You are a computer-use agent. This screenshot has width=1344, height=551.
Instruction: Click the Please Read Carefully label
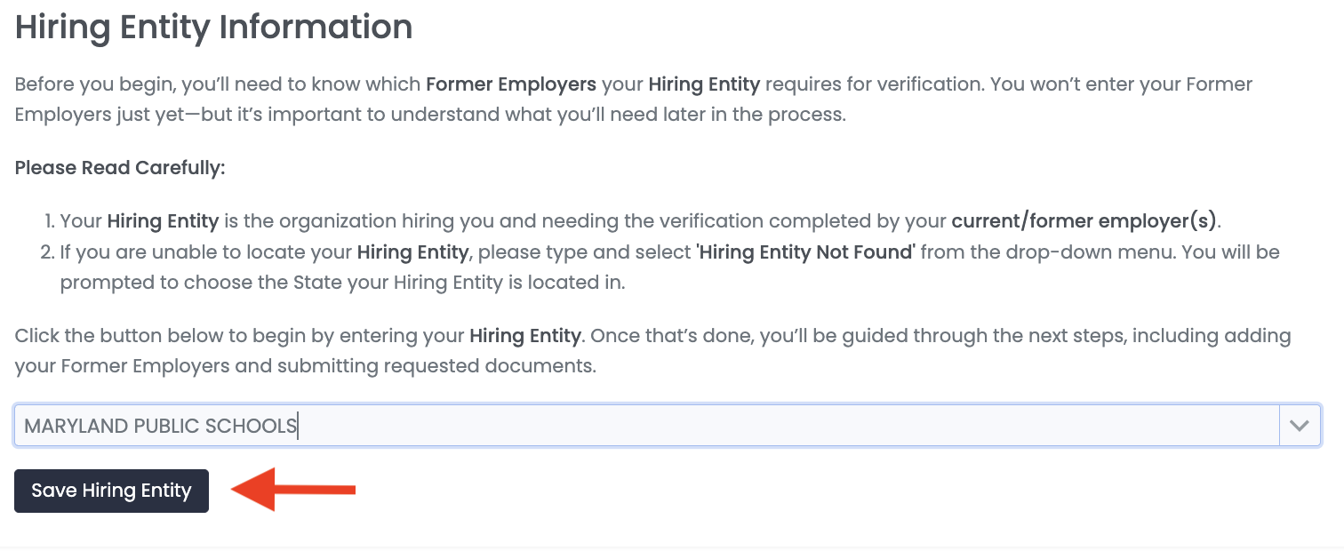[120, 168]
